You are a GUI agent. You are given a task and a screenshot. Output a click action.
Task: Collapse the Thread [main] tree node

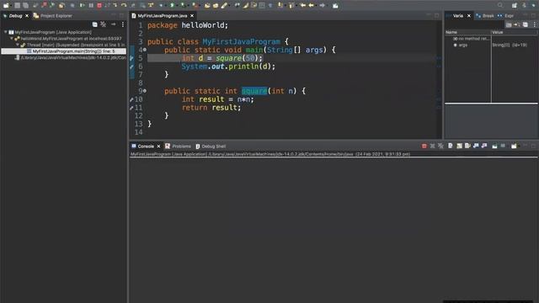(18, 45)
